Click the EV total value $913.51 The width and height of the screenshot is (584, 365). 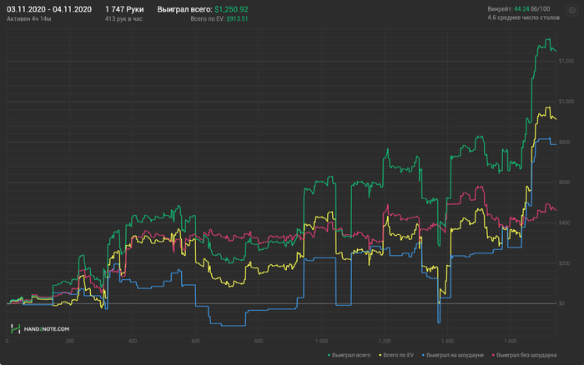click(x=237, y=18)
